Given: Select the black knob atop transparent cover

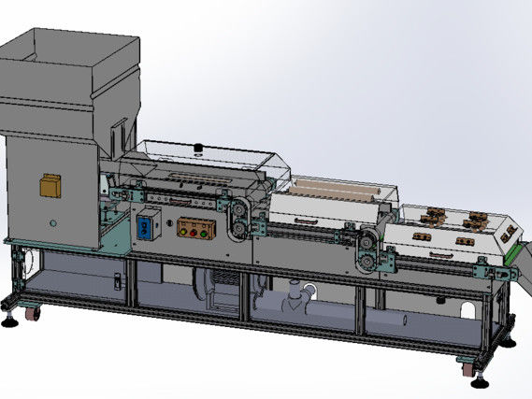Looking at the screenshot, I should [197, 148].
